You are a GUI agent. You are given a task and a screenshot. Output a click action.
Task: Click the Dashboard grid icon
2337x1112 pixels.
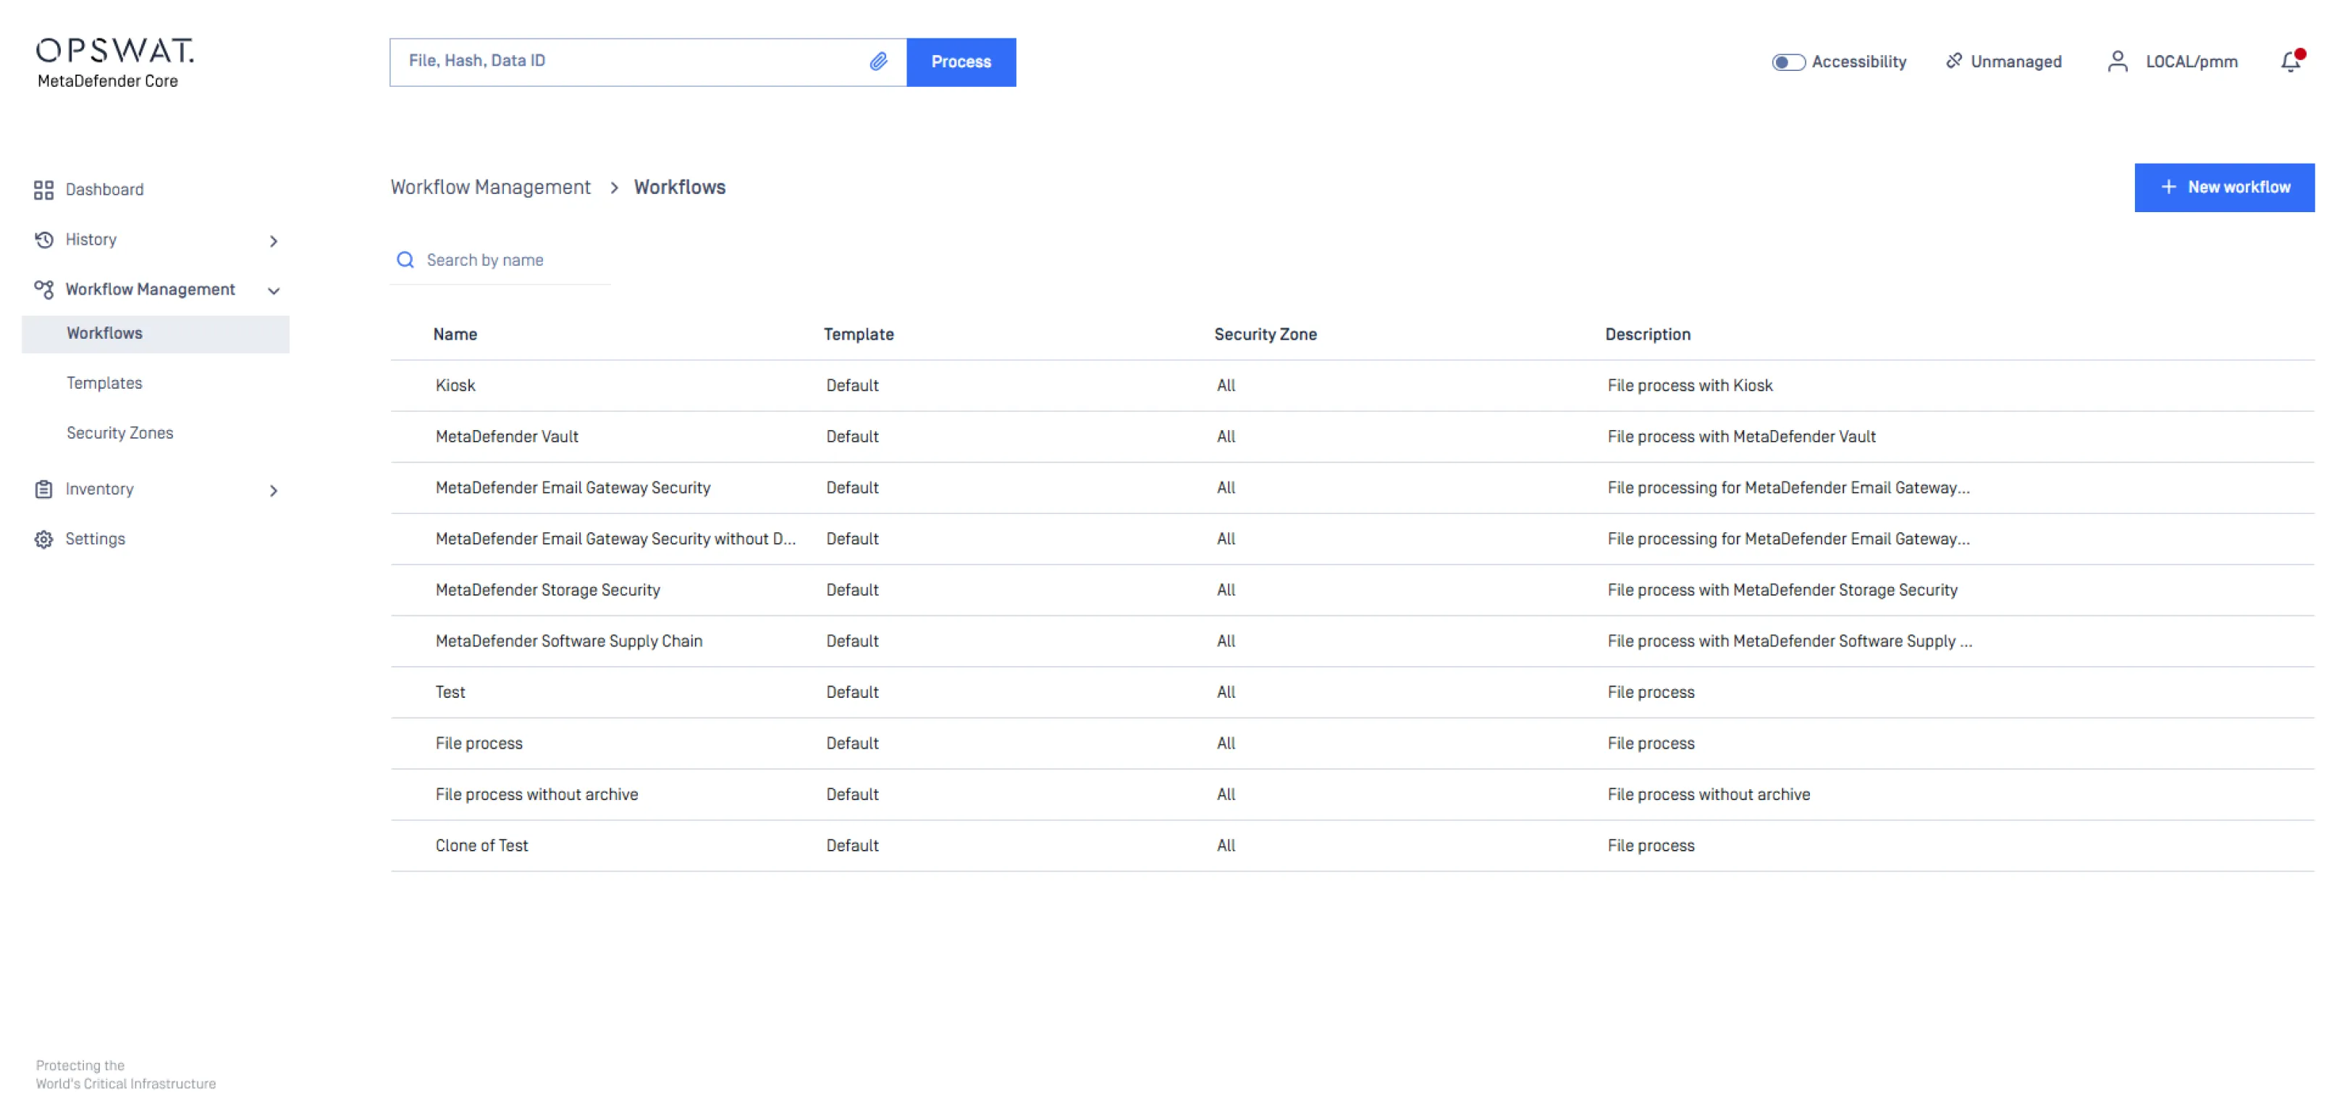[x=43, y=190]
